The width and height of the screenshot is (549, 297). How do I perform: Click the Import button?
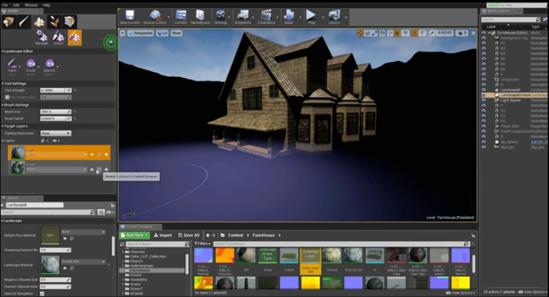163,235
